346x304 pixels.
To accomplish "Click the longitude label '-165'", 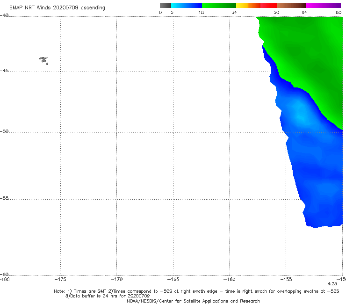I will pyautogui.click(x=173, y=279).
